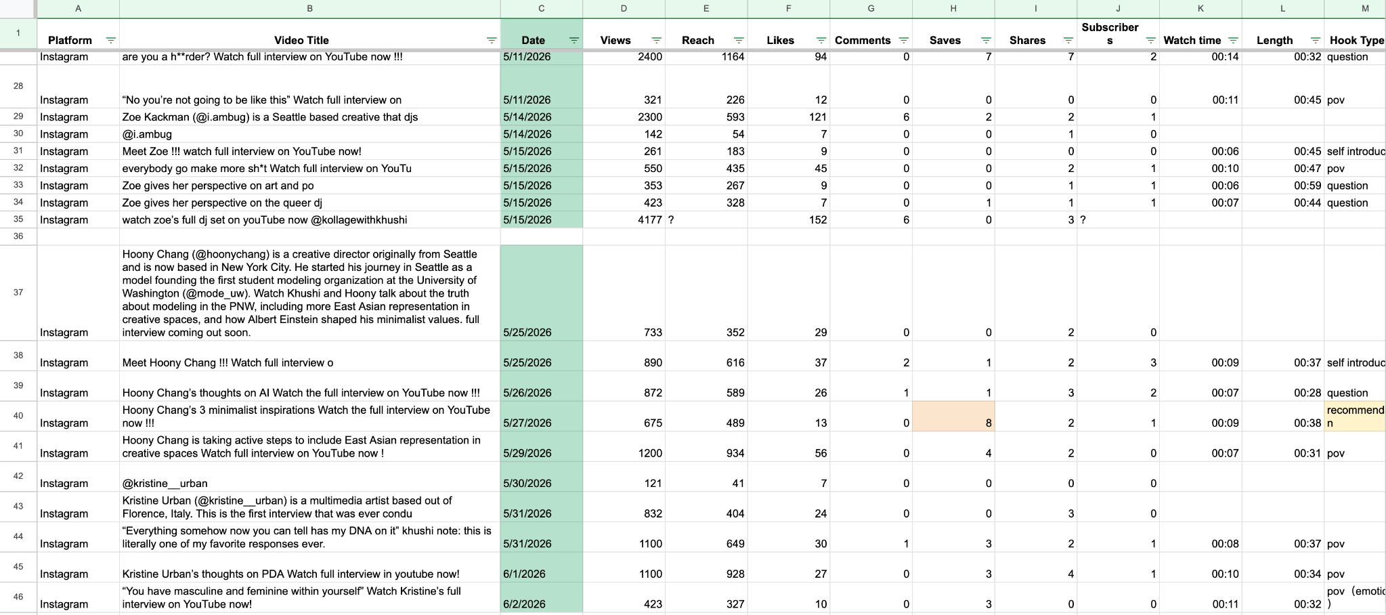Image resolution: width=1386 pixels, height=615 pixels.
Task: Select column C header
Action: [541, 9]
